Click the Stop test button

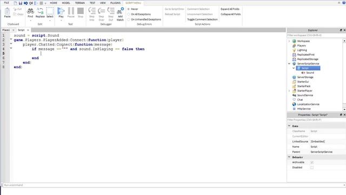81,12
